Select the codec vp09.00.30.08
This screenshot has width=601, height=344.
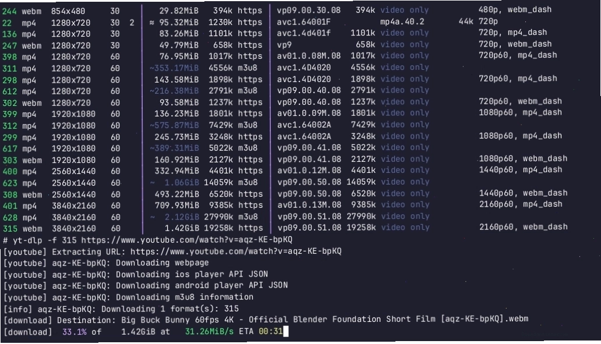tap(309, 10)
